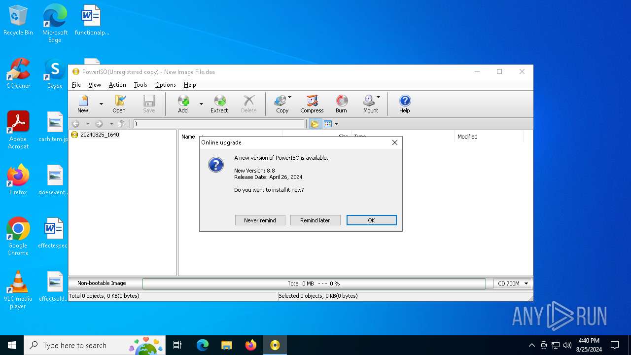
Task: Open the CD 700M media size dropdown
Action: coord(513,284)
